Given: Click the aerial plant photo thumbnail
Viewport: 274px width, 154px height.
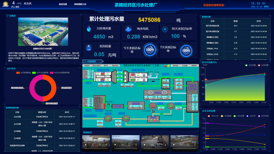Looking at the screenshot, I should (x=43, y=32).
